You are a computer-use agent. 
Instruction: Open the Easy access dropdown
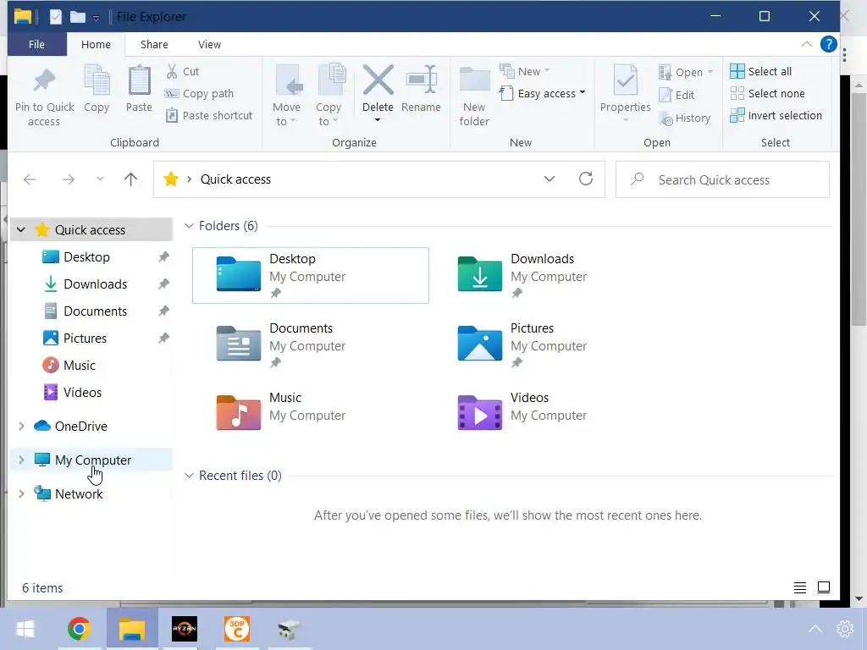pos(543,93)
